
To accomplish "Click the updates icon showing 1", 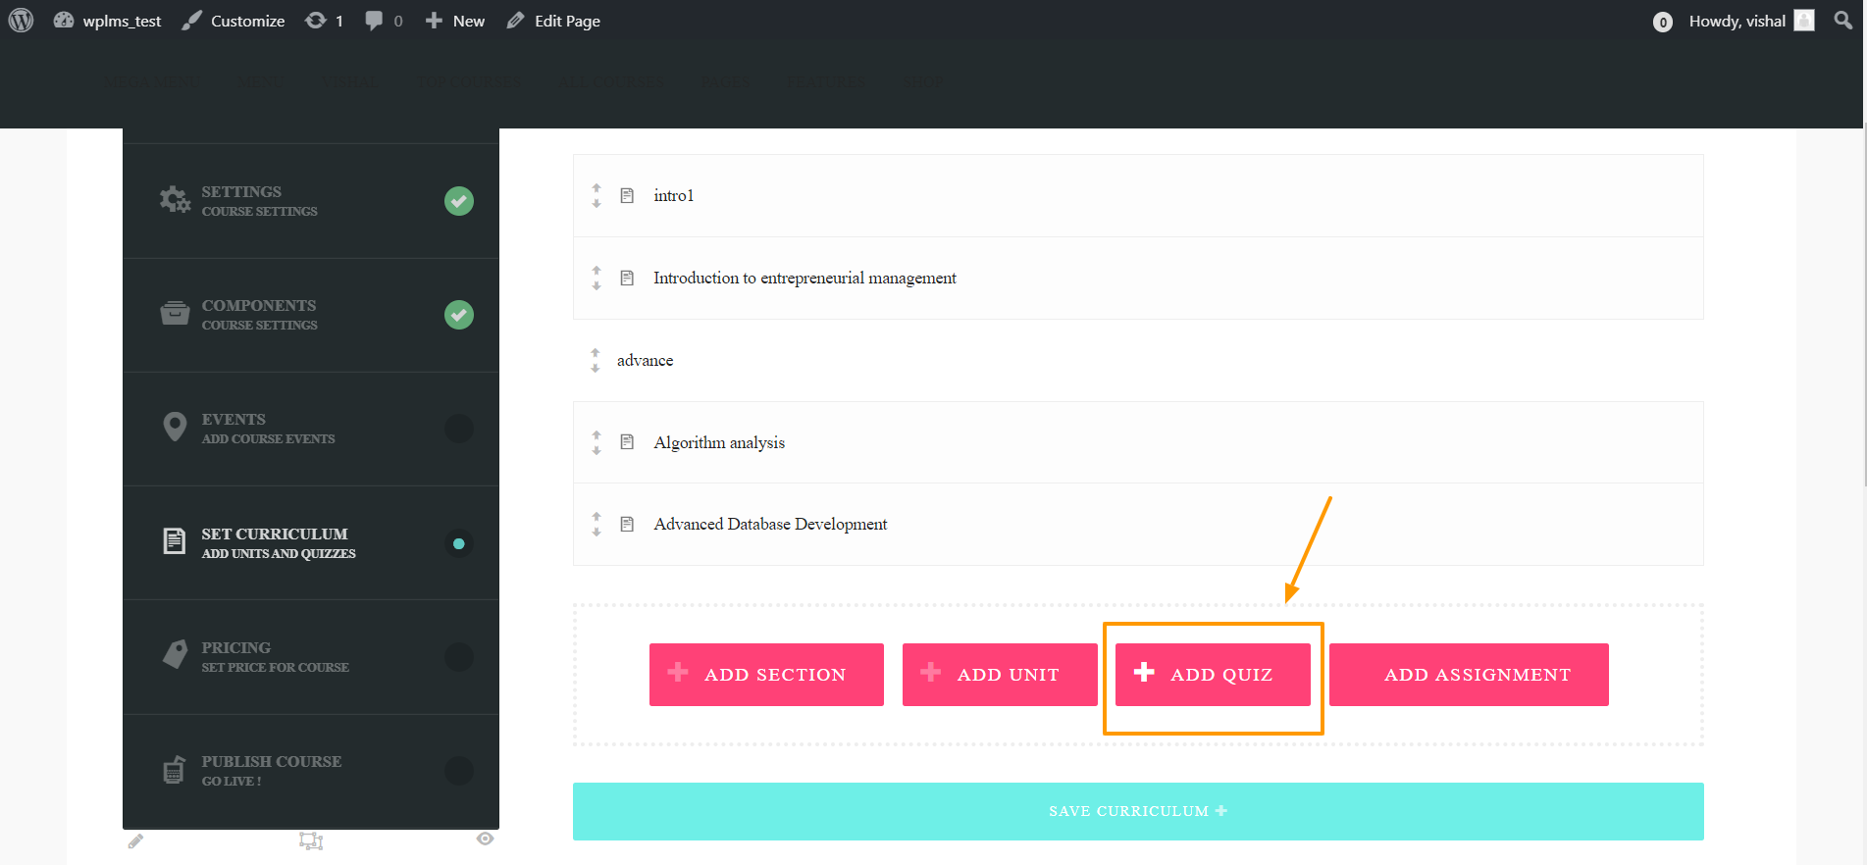I will [x=324, y=21].
